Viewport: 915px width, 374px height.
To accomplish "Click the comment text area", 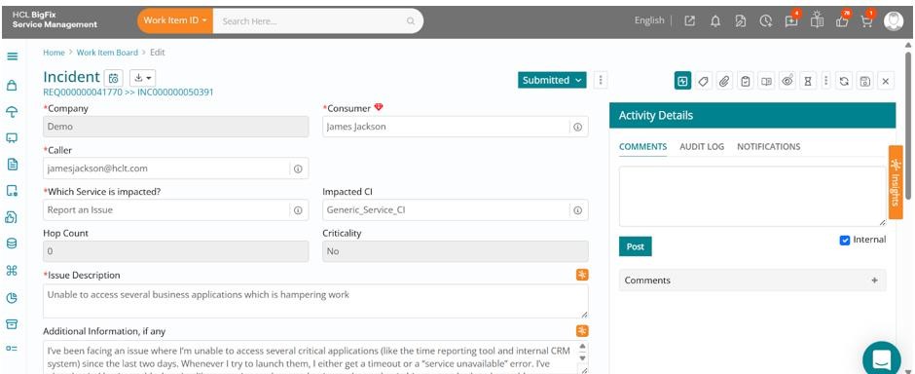I will pyautogui.click(x=752, y=196).
